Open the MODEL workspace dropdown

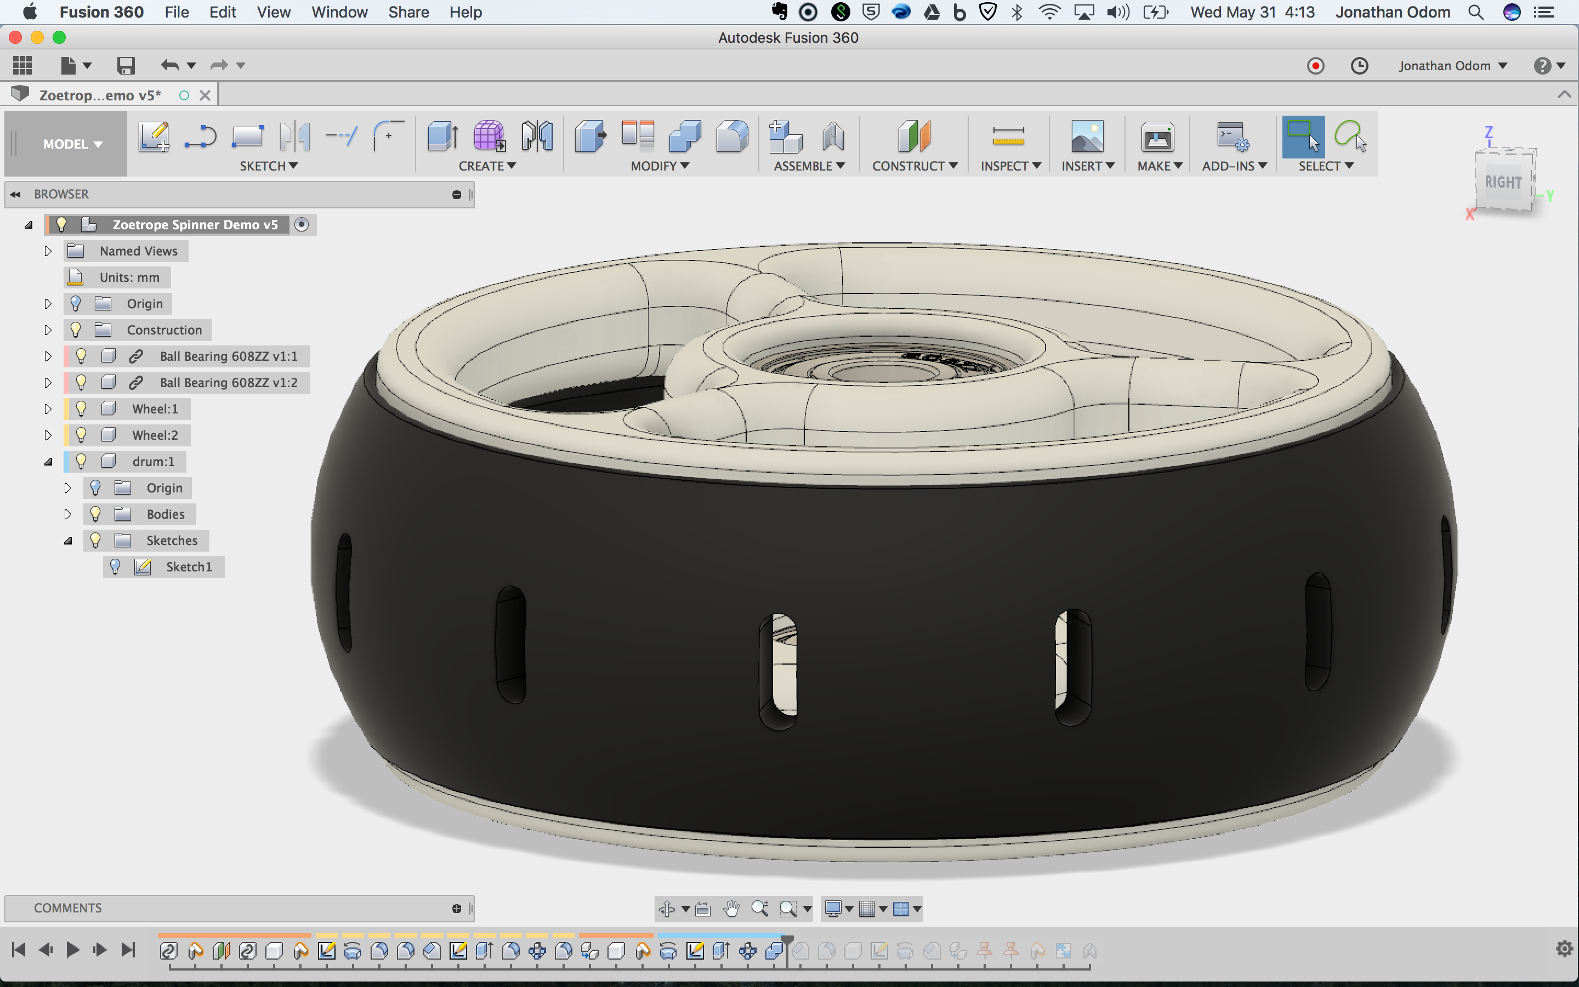(x=72, y=144)
